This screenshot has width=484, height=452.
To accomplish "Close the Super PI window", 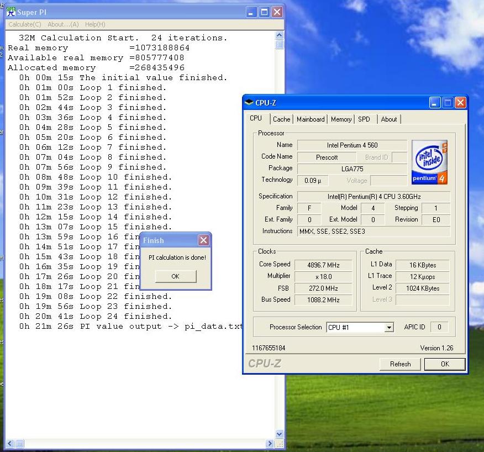I will [277, 12].
